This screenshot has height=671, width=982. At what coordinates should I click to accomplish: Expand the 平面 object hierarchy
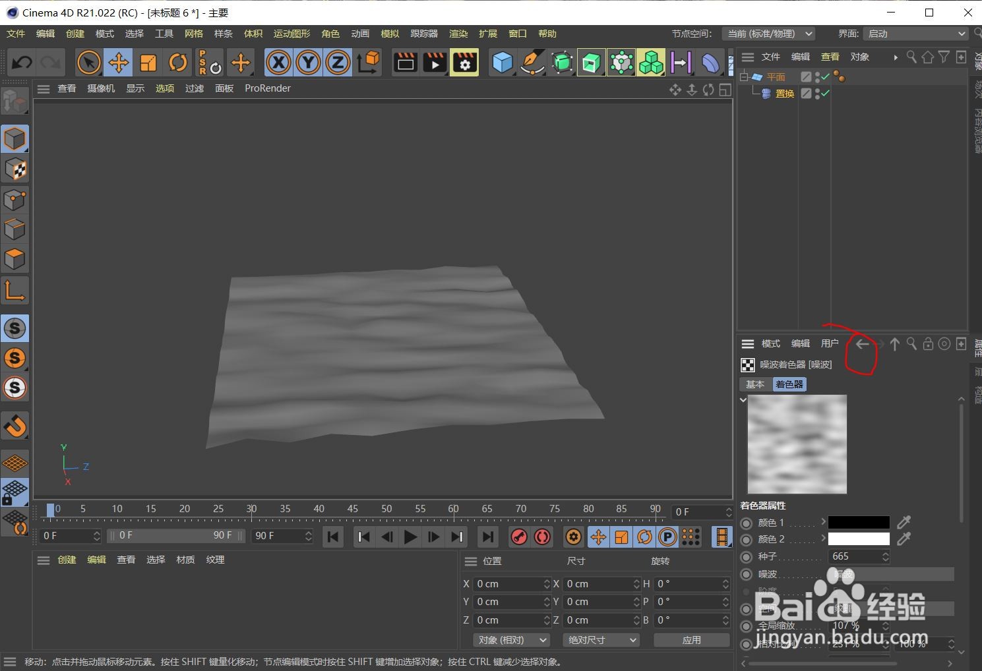pos(744,76)
